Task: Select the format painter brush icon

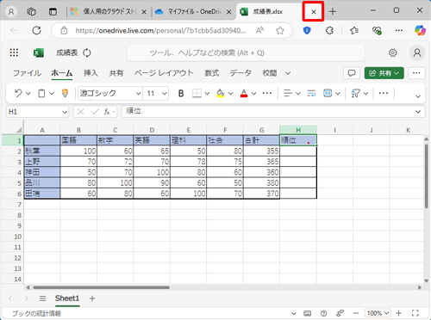Action: tap(65, 93)
